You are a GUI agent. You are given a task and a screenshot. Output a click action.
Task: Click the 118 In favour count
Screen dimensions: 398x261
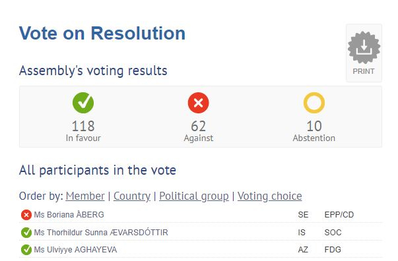[x=83, y=126]
